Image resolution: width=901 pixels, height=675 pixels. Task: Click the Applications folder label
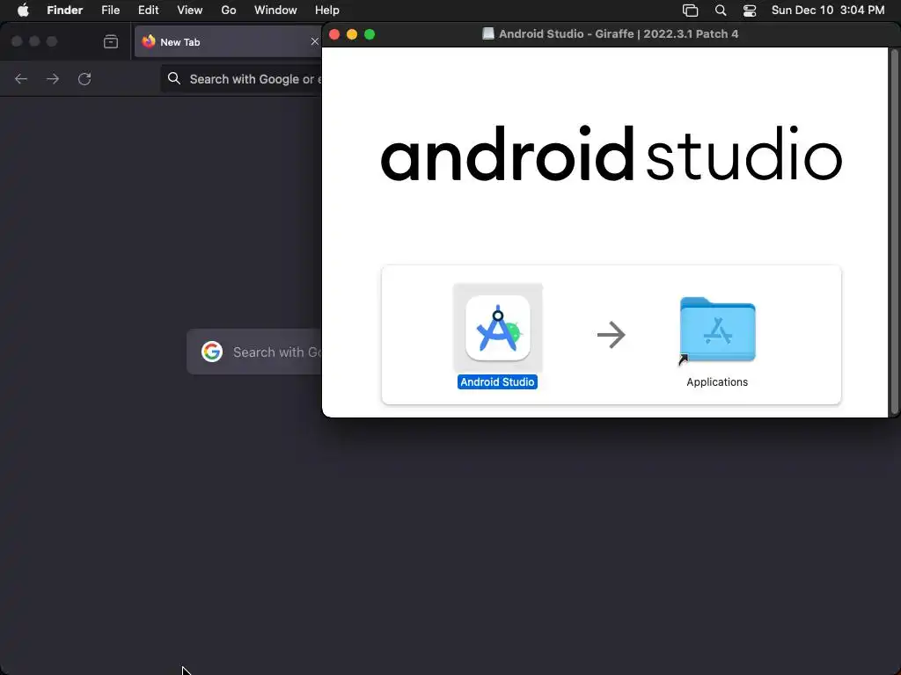tap(717, 381)
